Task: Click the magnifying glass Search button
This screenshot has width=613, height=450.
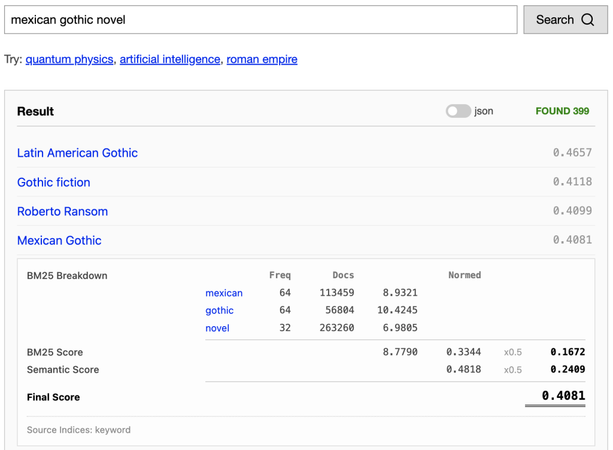Action: pyautogui.click(x=565, y=20)
